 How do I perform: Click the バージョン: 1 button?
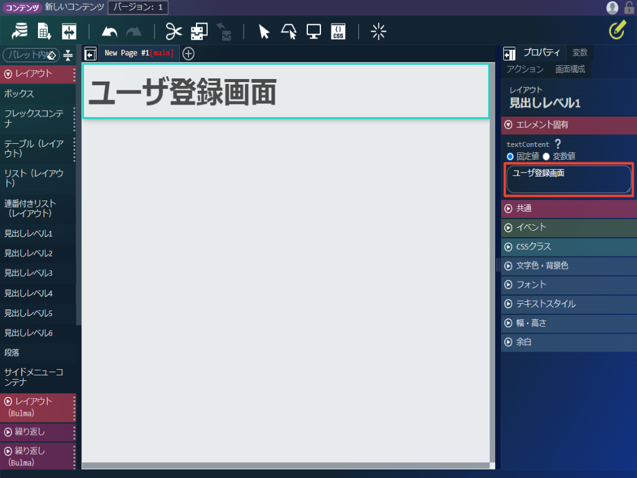coord(137,7)
